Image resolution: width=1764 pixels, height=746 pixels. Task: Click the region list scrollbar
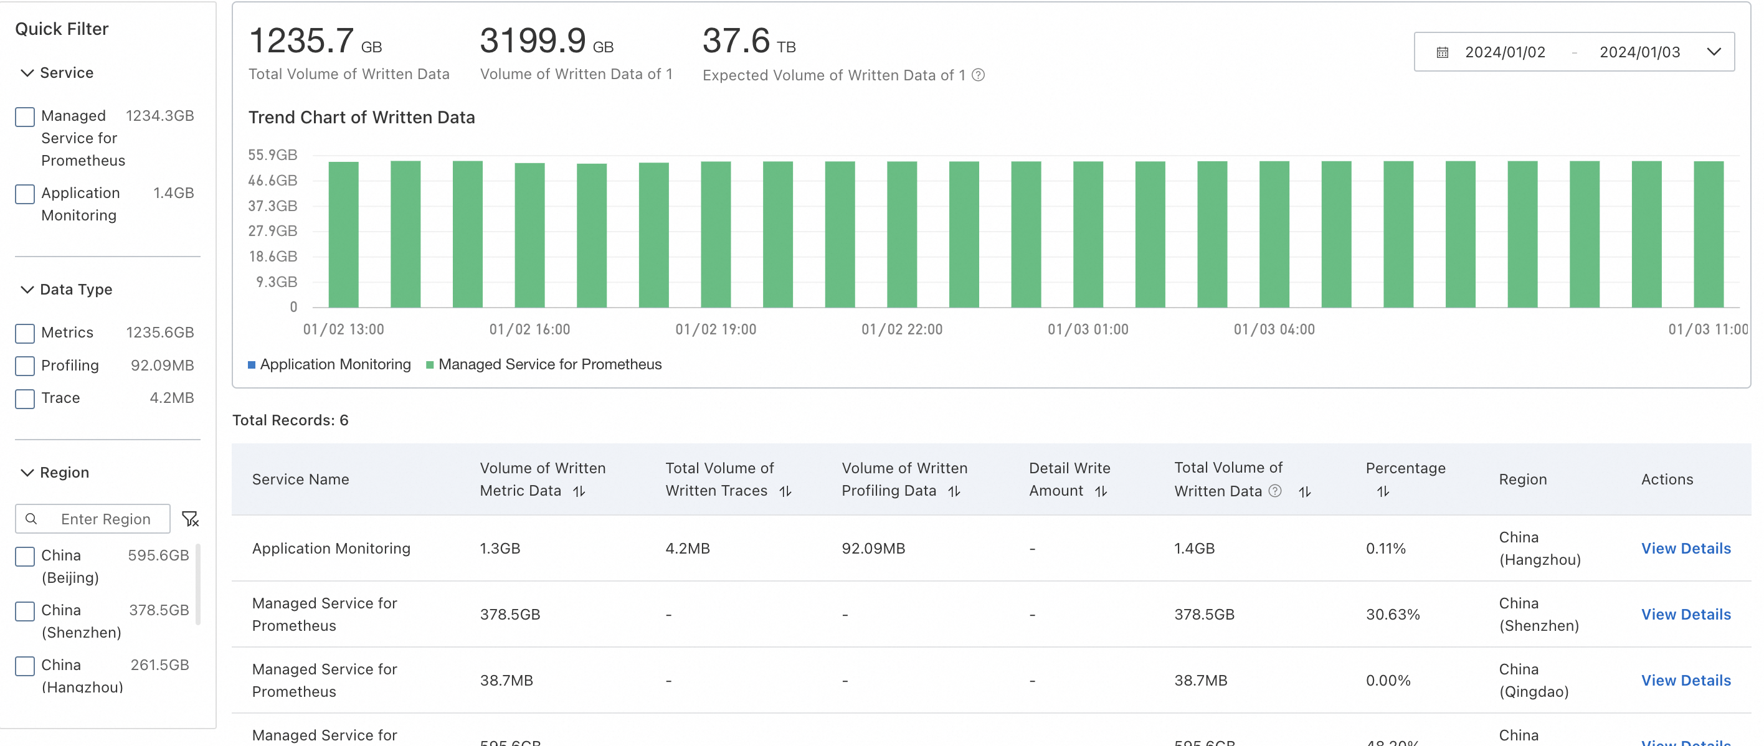198,584
